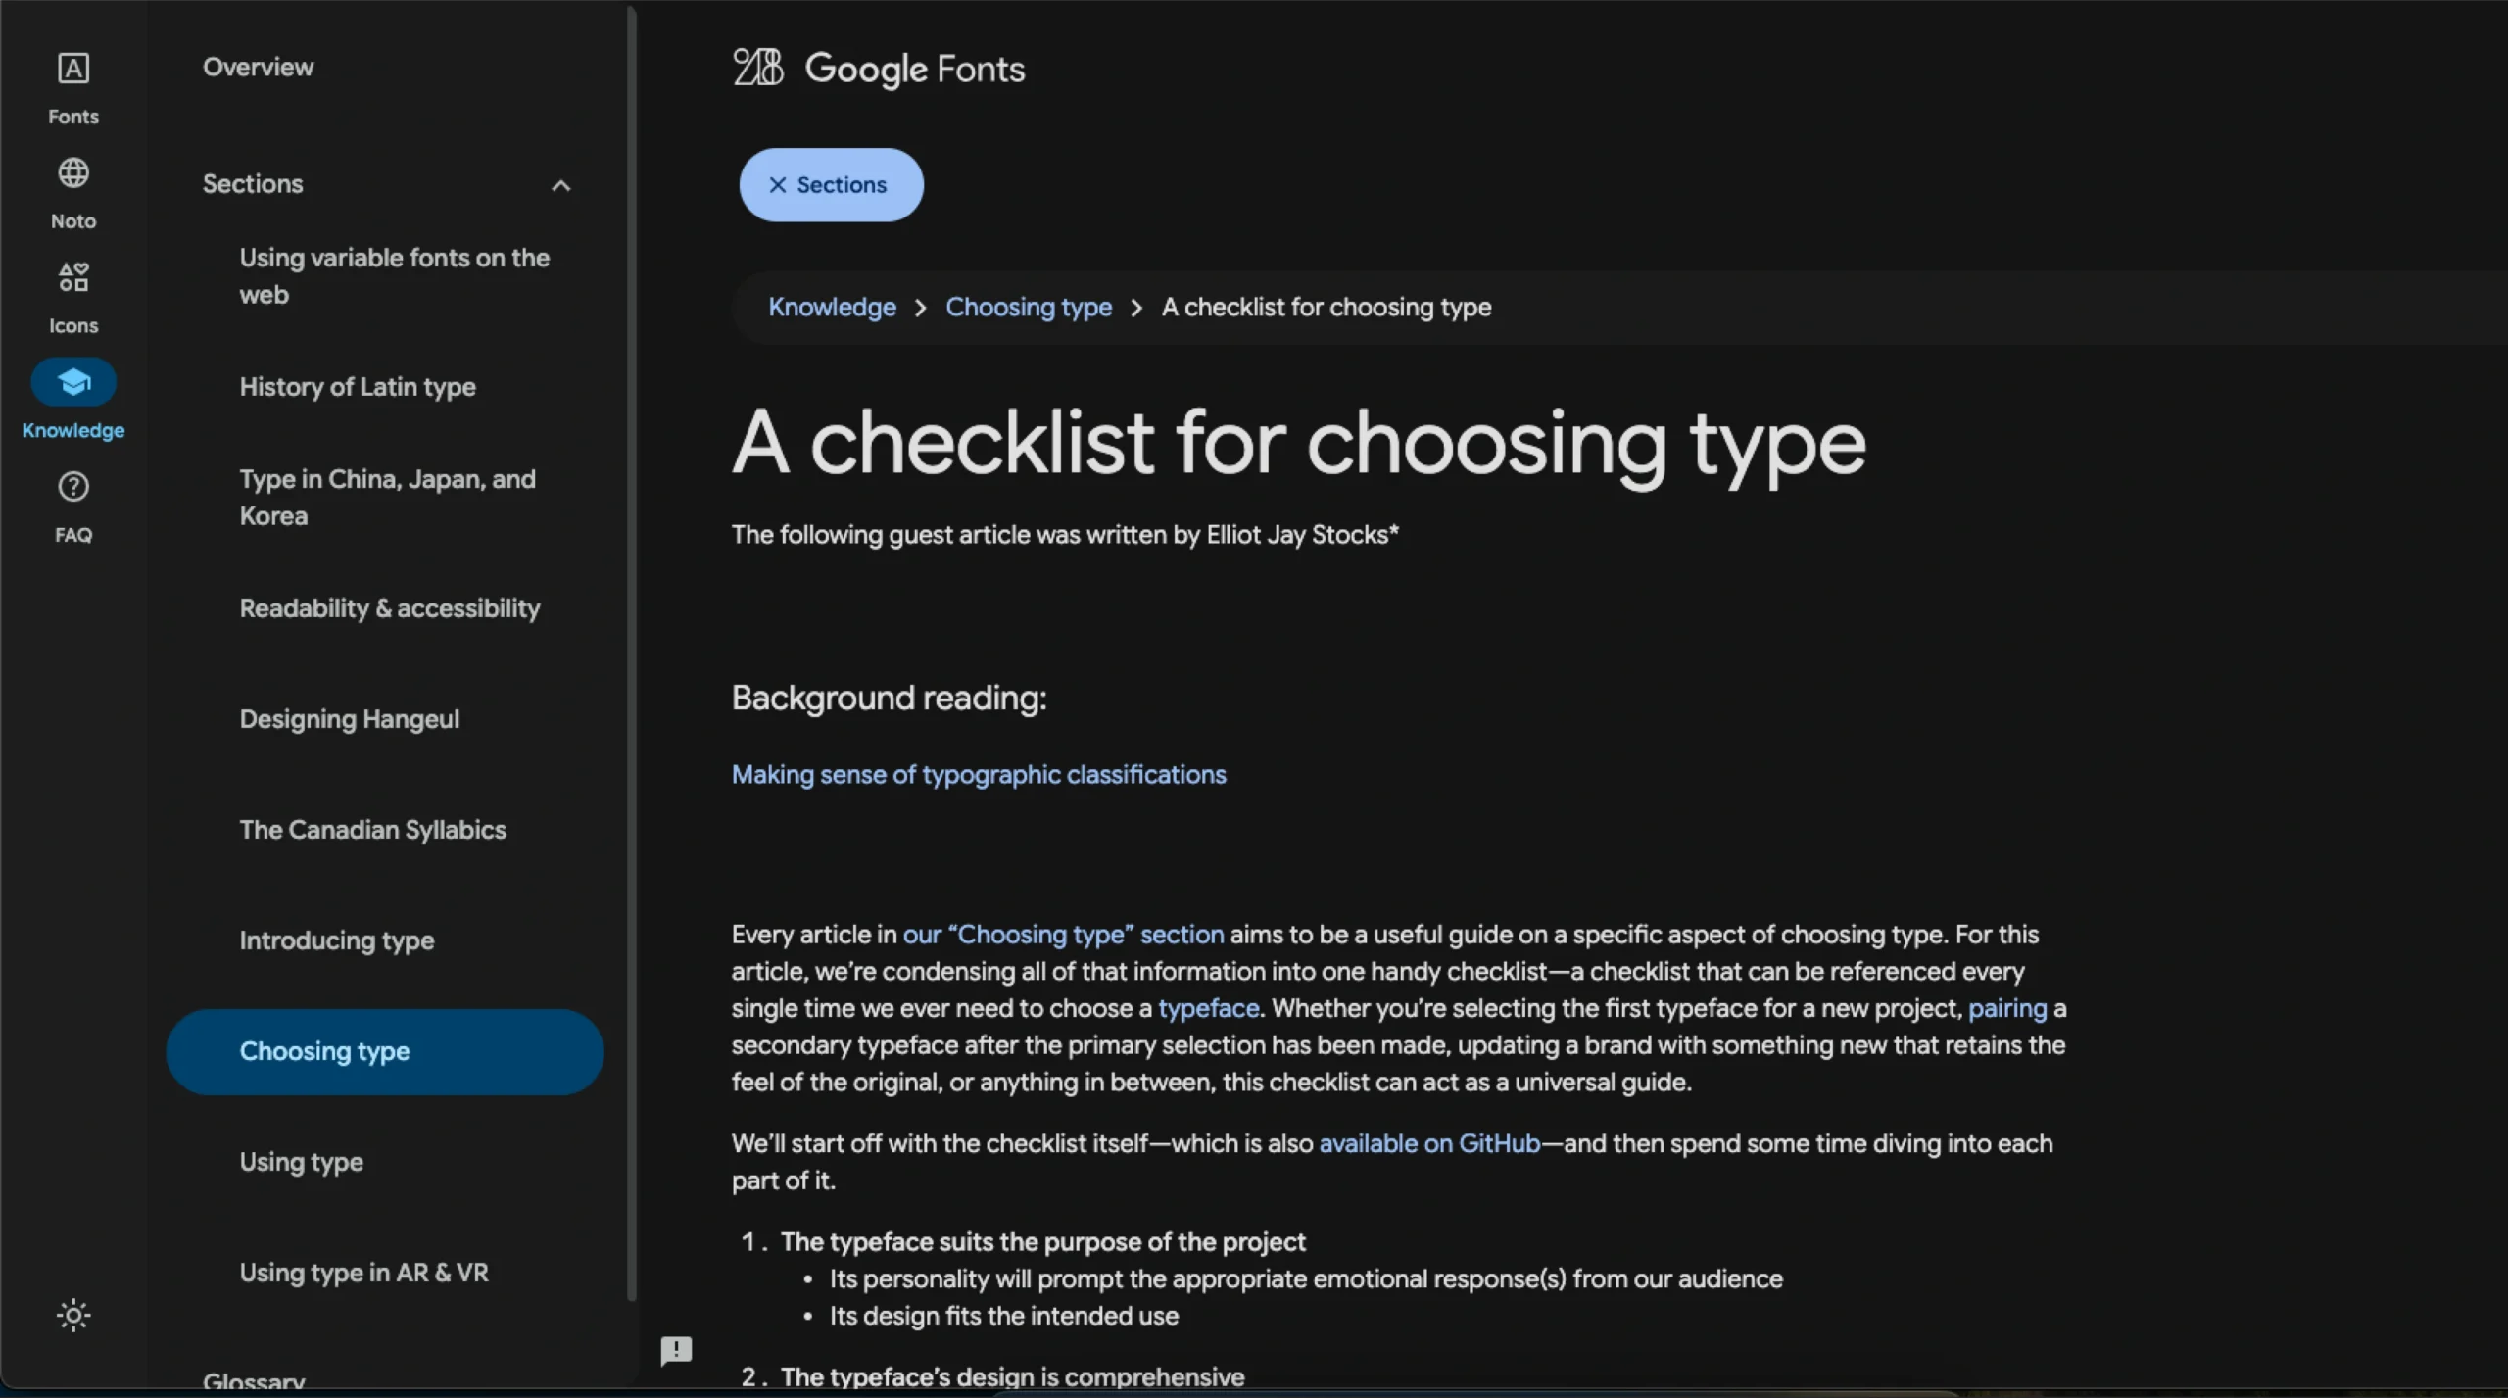The height and width of the screenshot is (1398, 2508).
Task: Open Making sense of typographic classifications link
Action: coord(979,775)
